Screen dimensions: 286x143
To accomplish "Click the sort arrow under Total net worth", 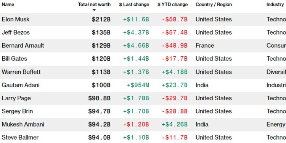I will (x=94, y=10).
